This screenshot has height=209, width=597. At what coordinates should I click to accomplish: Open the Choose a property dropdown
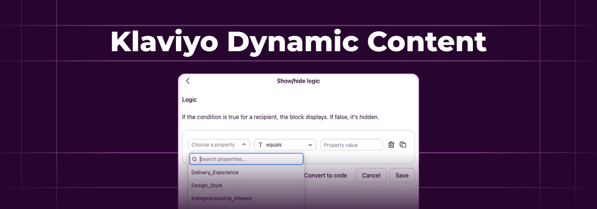(219, 145)
